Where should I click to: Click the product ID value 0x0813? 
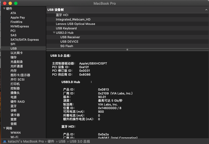(x=104, y=89)
